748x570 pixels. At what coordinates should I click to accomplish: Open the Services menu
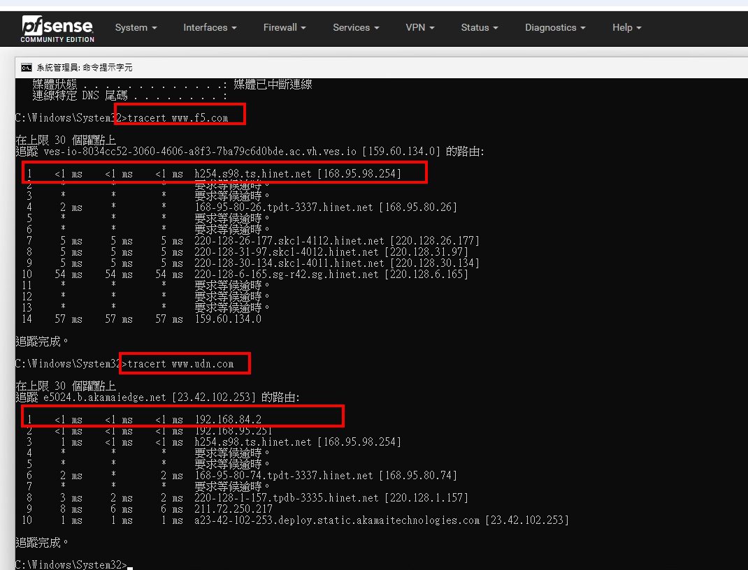coord(356,28)
